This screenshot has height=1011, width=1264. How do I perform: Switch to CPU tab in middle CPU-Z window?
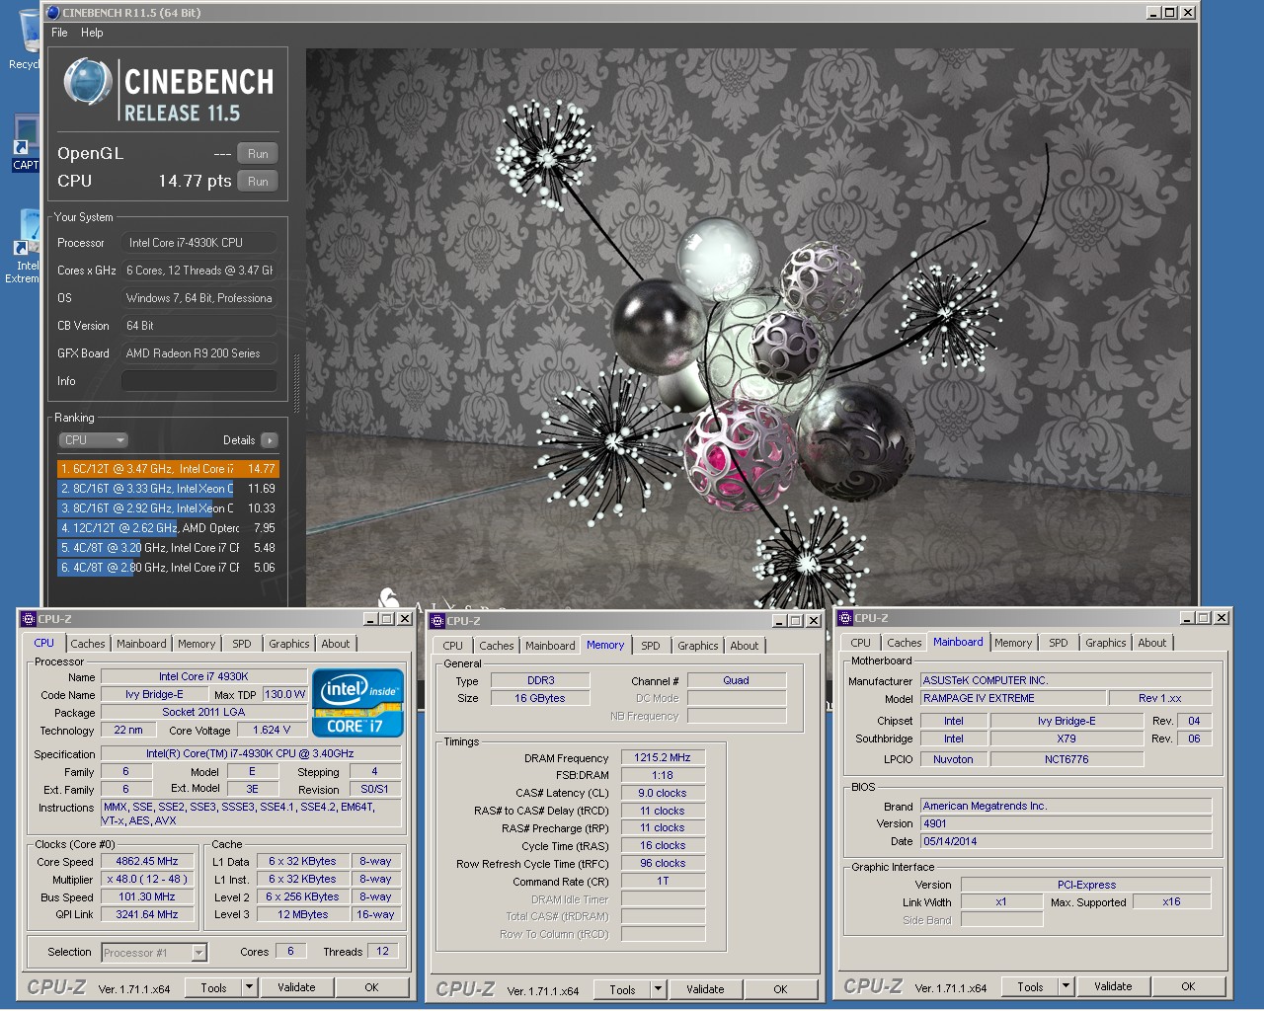[452, 646]
